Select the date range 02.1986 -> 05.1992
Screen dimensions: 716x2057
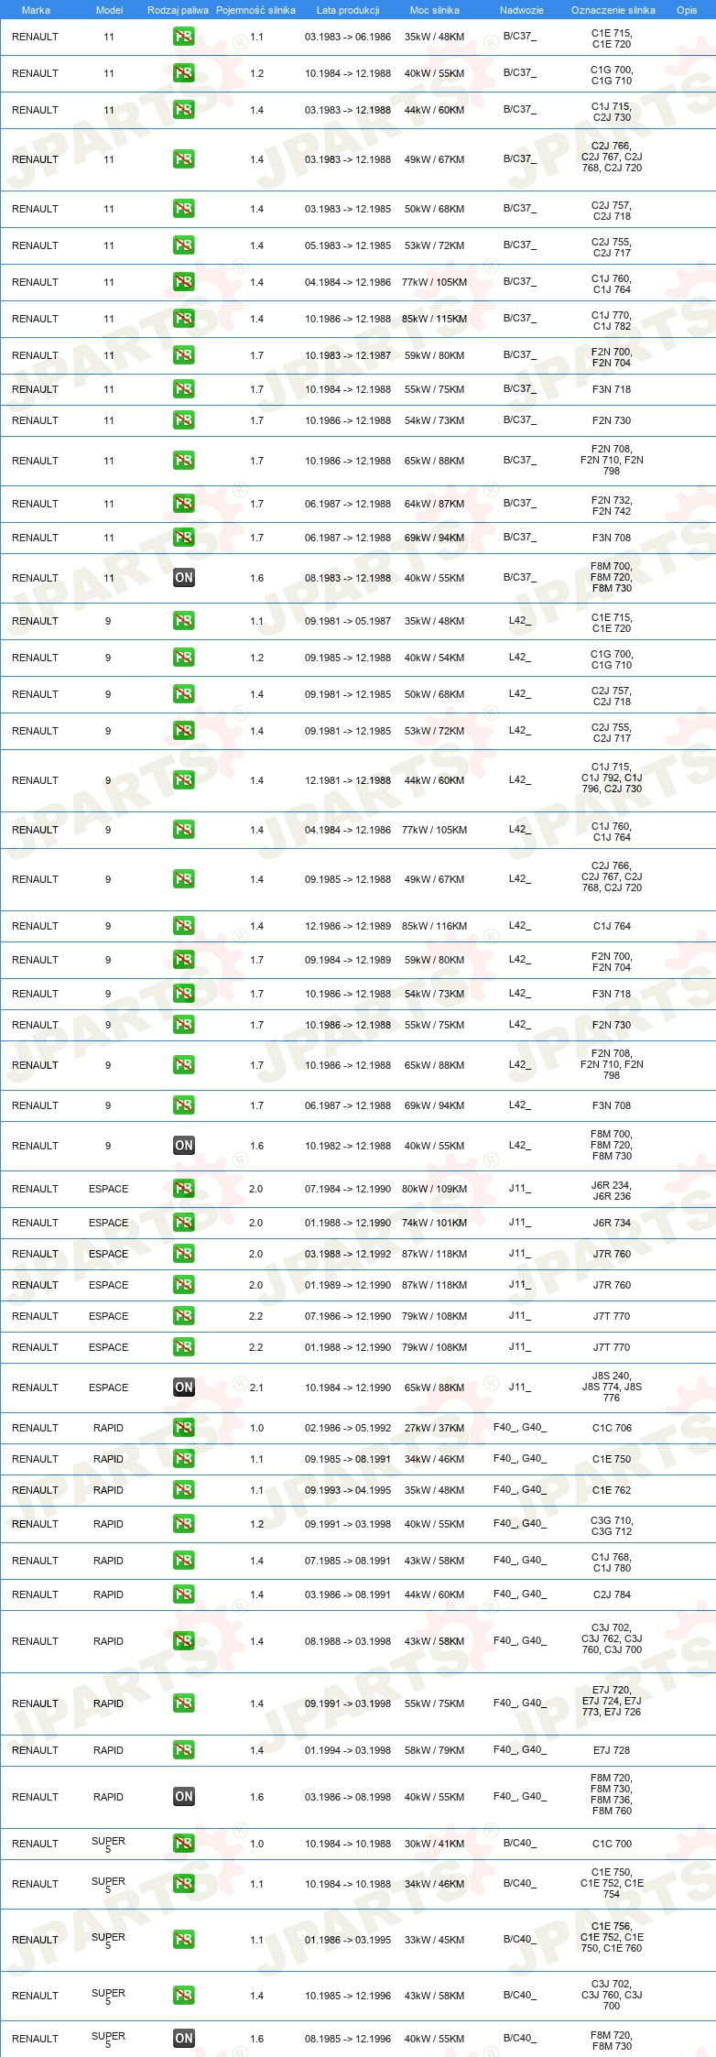tap(348, 1428)
